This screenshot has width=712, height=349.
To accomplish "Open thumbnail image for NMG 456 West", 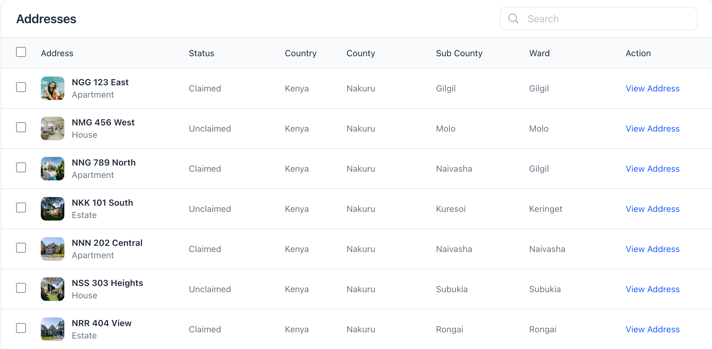I will (x=53, y=128).
